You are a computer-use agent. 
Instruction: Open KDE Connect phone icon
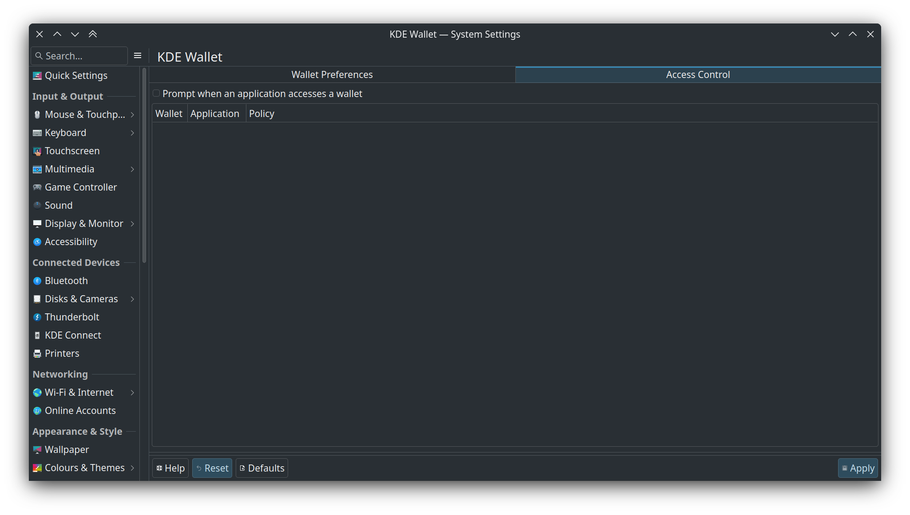point(37,336)
